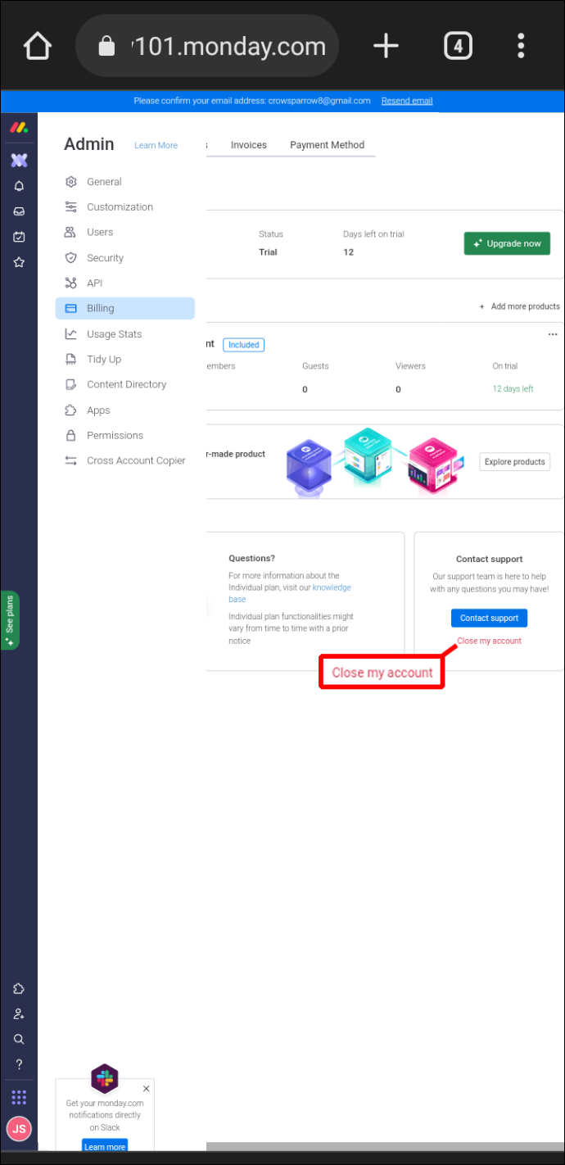Select Billing in admin menu
The height and width of the screenshot is (1165, 565).
pyautogui.click(x=124, y=308)
